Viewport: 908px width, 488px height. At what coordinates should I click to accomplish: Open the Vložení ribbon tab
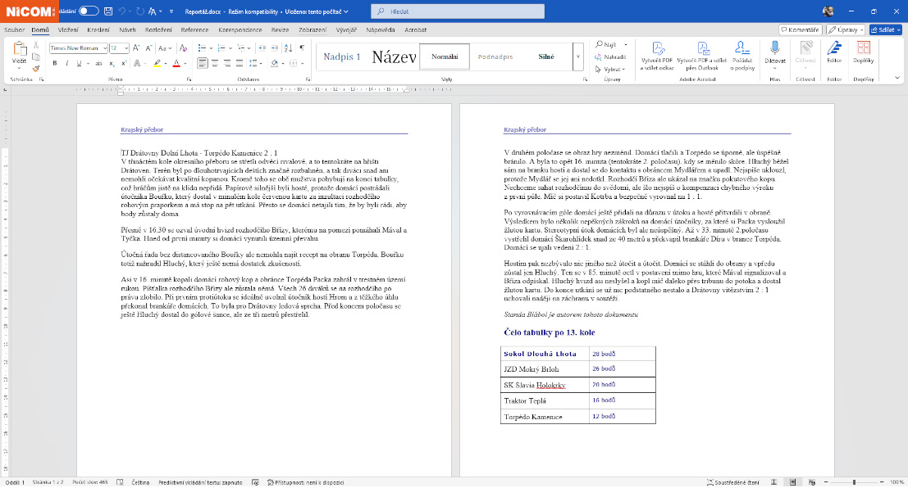pos(68,29)
